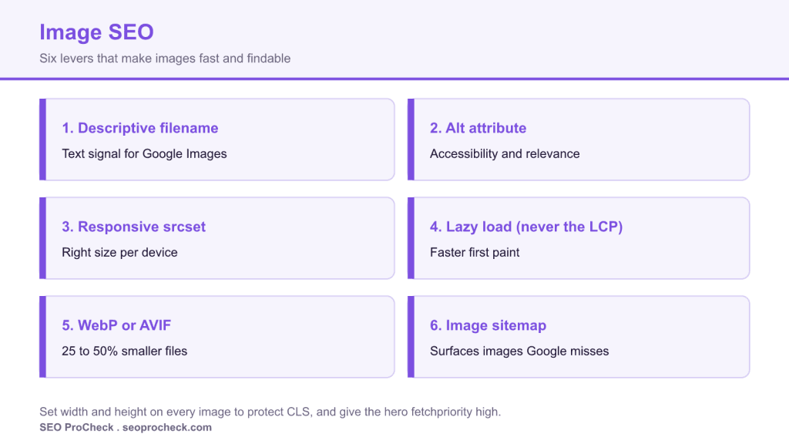Select the subtitle about six levers
The width and height of the screenshot is (789, 444).
[x=165, y=59]
